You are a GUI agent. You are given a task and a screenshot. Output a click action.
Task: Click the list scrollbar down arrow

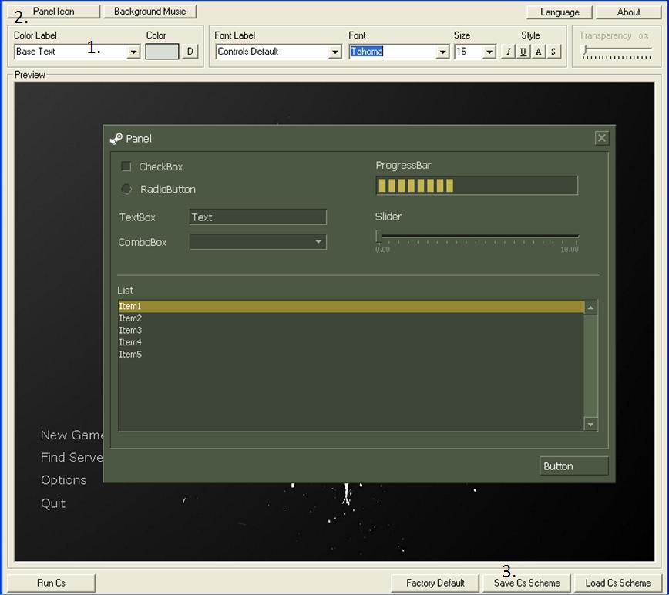point(591,424)
